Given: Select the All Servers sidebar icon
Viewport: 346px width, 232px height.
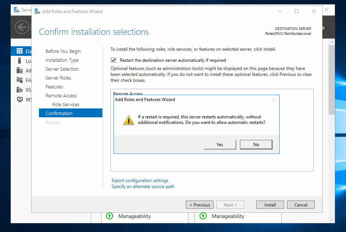Looking at the screenshot, I should tap(19, 70).
